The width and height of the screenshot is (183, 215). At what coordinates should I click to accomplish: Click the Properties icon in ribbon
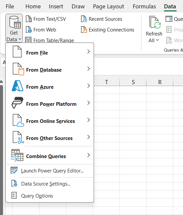(x=169, y=29)
